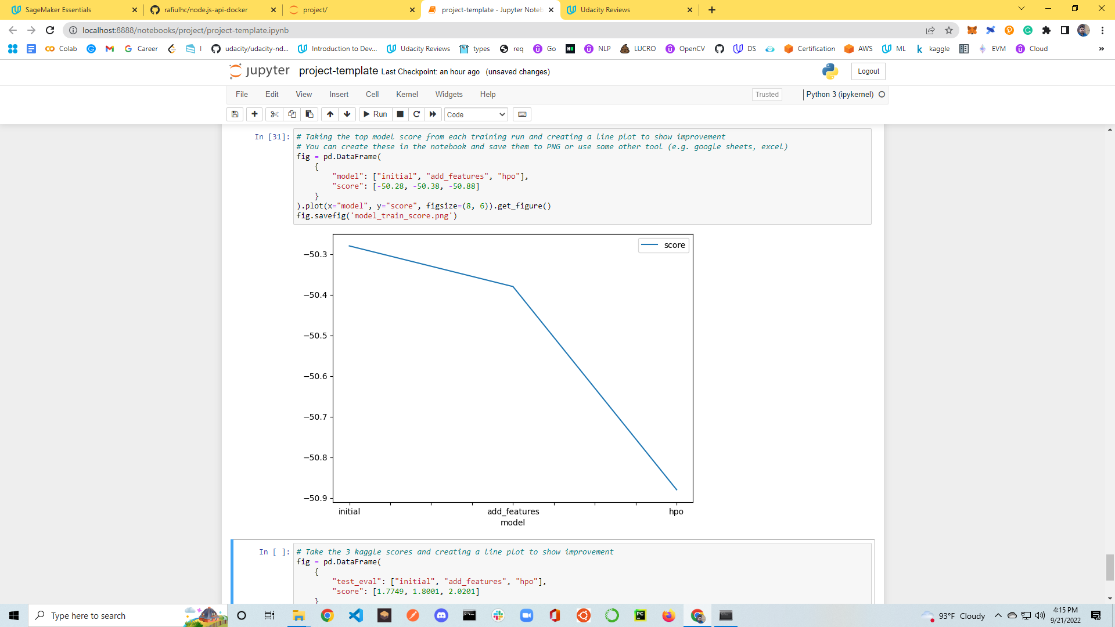Open the Code cell type dropdown
The image size is (1115, 627).
point(476,115)
